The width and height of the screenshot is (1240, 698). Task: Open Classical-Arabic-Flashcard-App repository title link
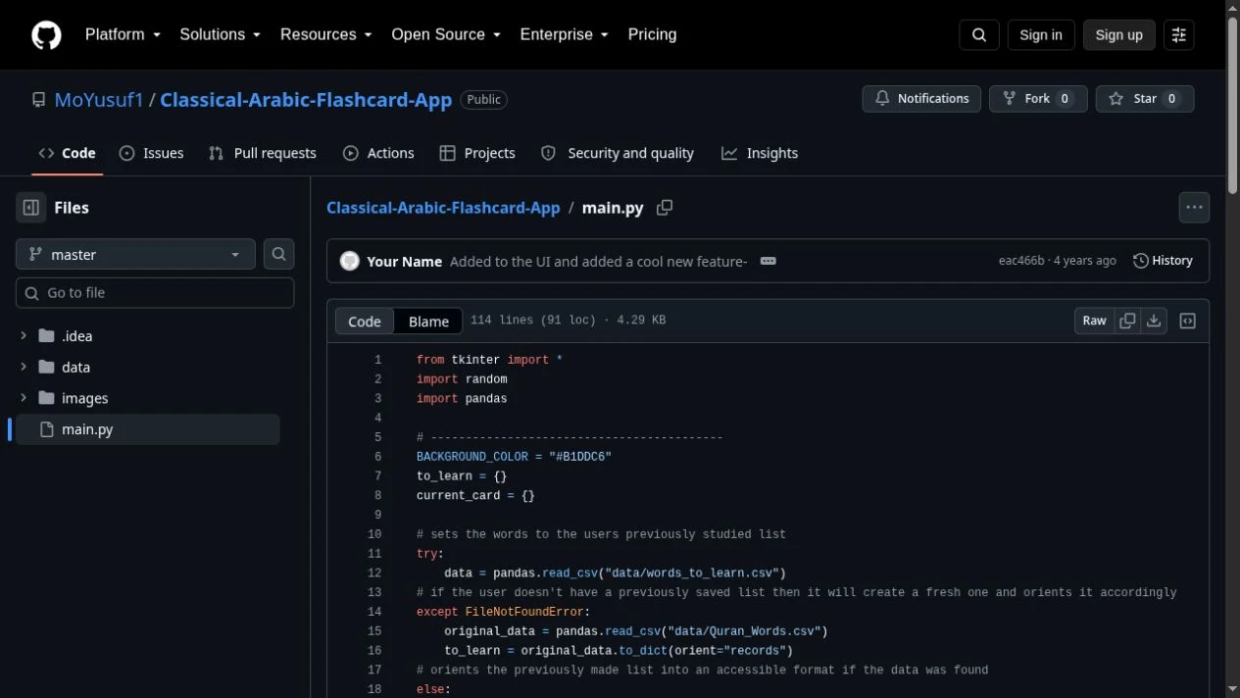pos(306,100)
